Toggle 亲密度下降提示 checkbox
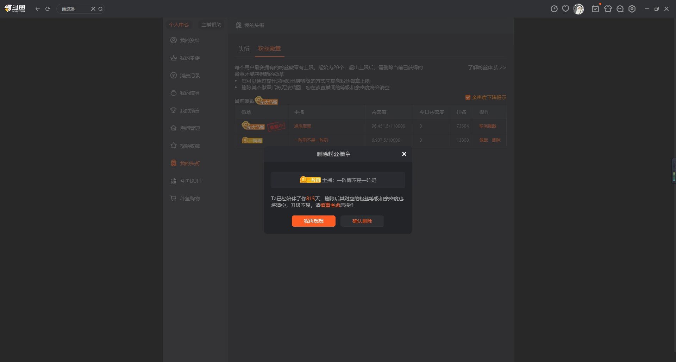 tap(468, 97)
